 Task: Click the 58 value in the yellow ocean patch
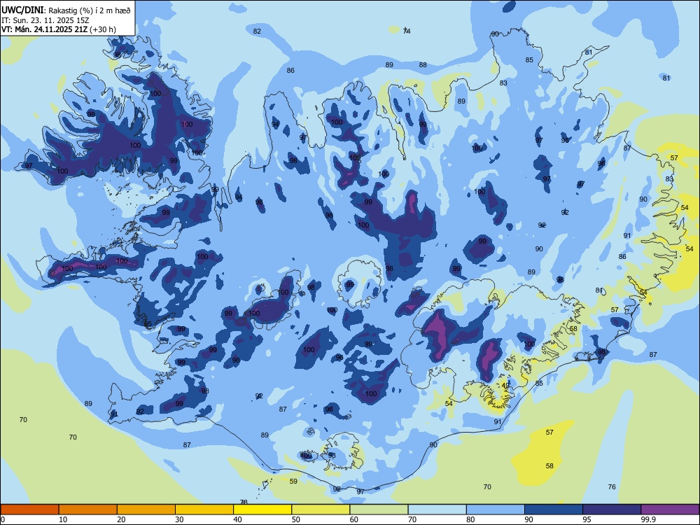tap(549, 466)
